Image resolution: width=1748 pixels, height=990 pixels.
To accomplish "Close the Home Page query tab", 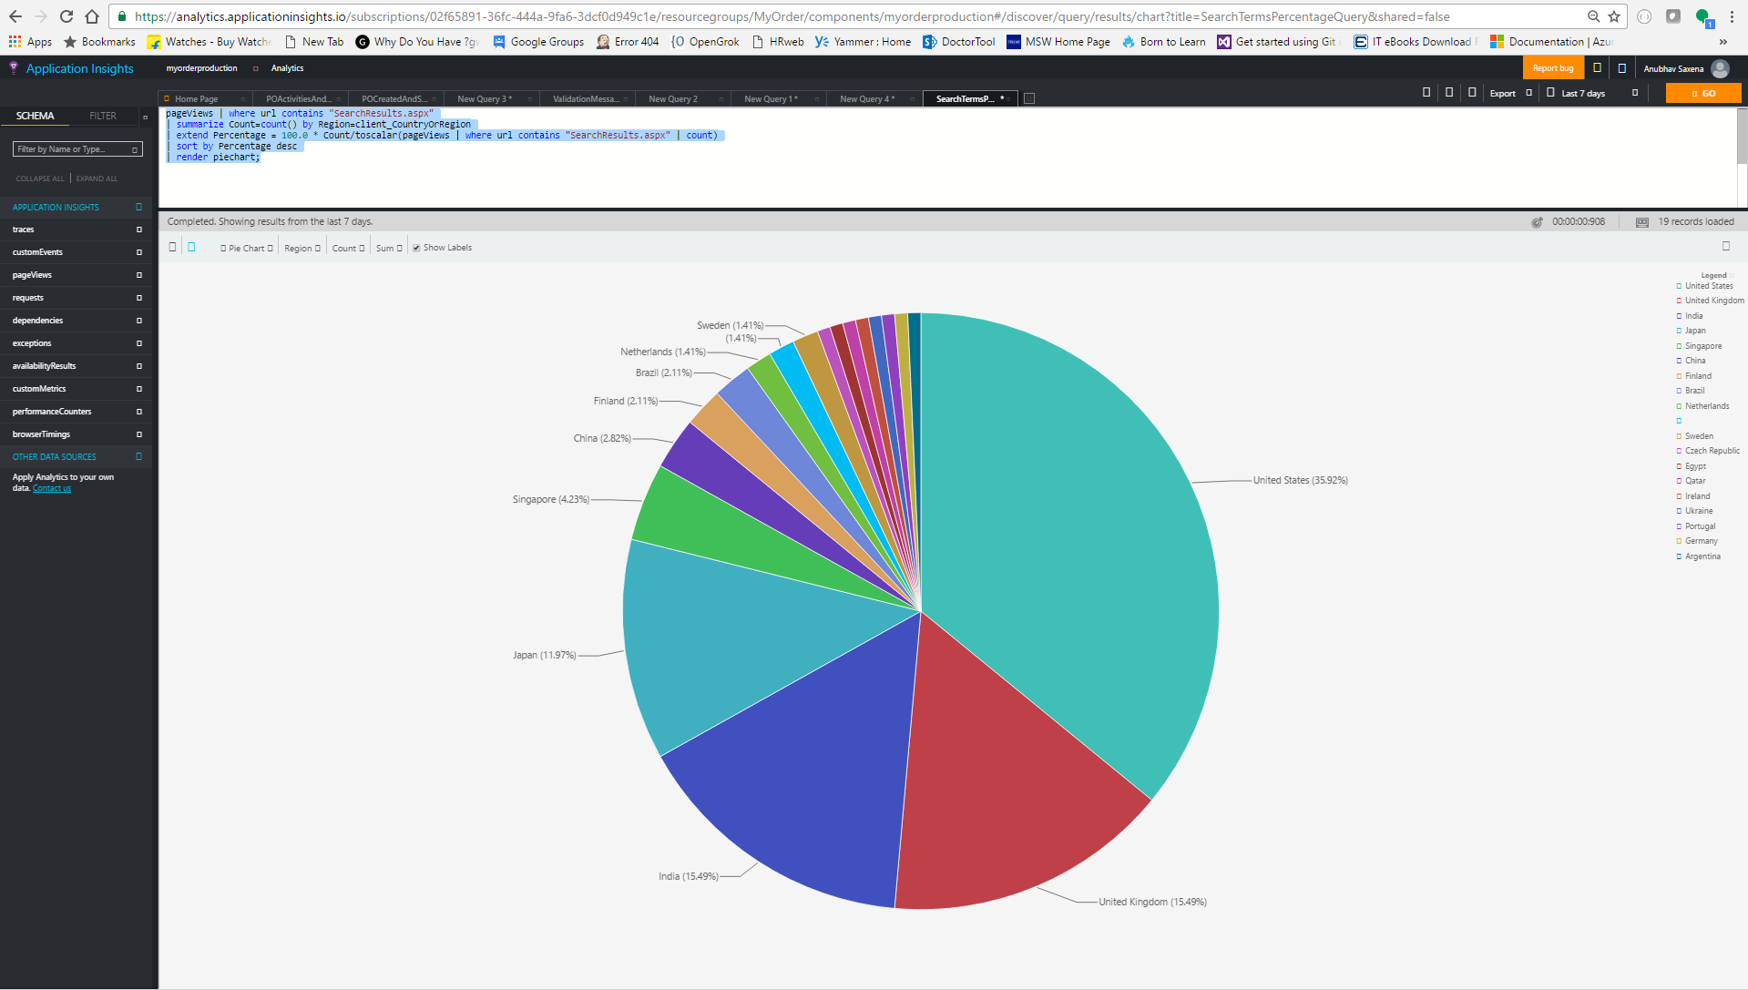I will coord(242,99).
